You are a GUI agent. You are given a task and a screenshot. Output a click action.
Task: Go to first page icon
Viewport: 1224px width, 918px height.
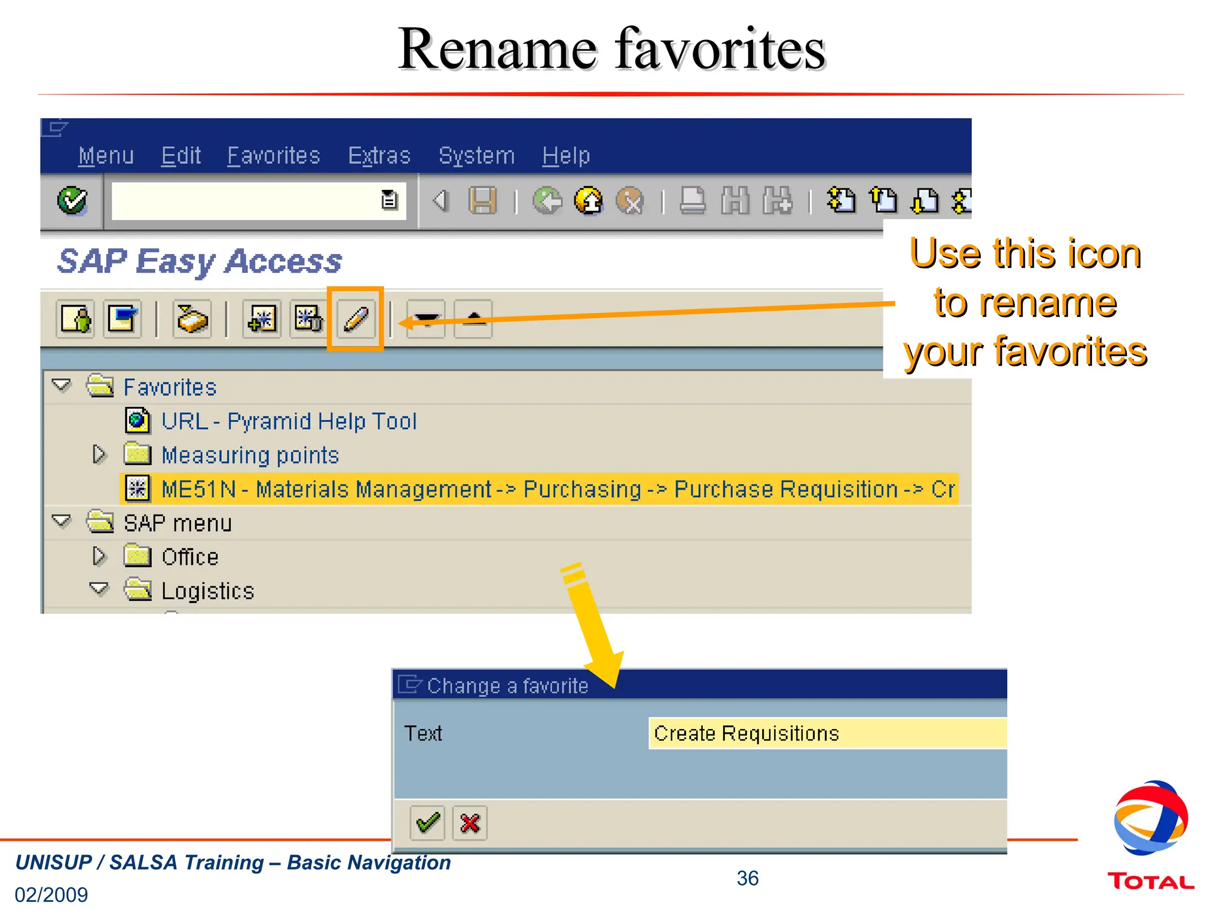841,200
